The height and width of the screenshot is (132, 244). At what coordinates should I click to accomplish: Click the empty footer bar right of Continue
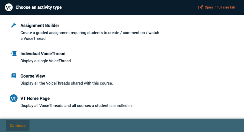pyautogui.click(x=136, y=125)
